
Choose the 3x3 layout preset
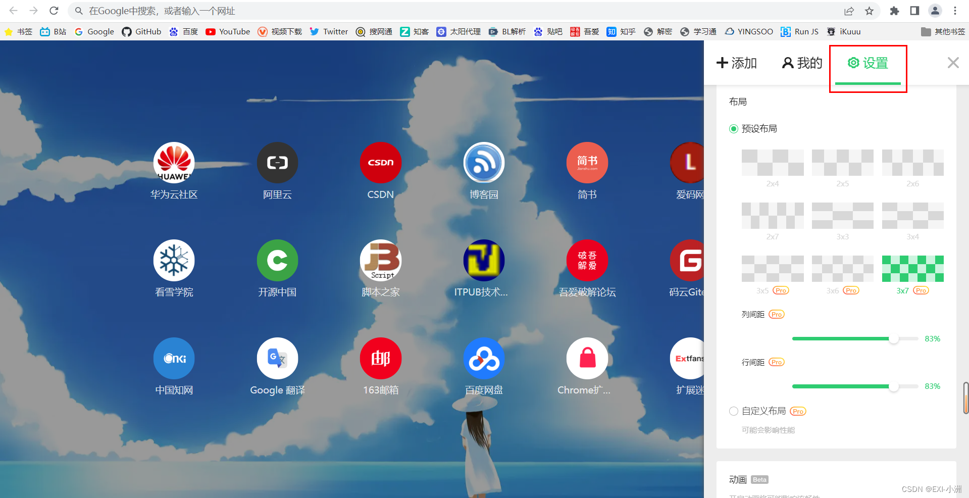pyautogui.click(x=843, y=216)
